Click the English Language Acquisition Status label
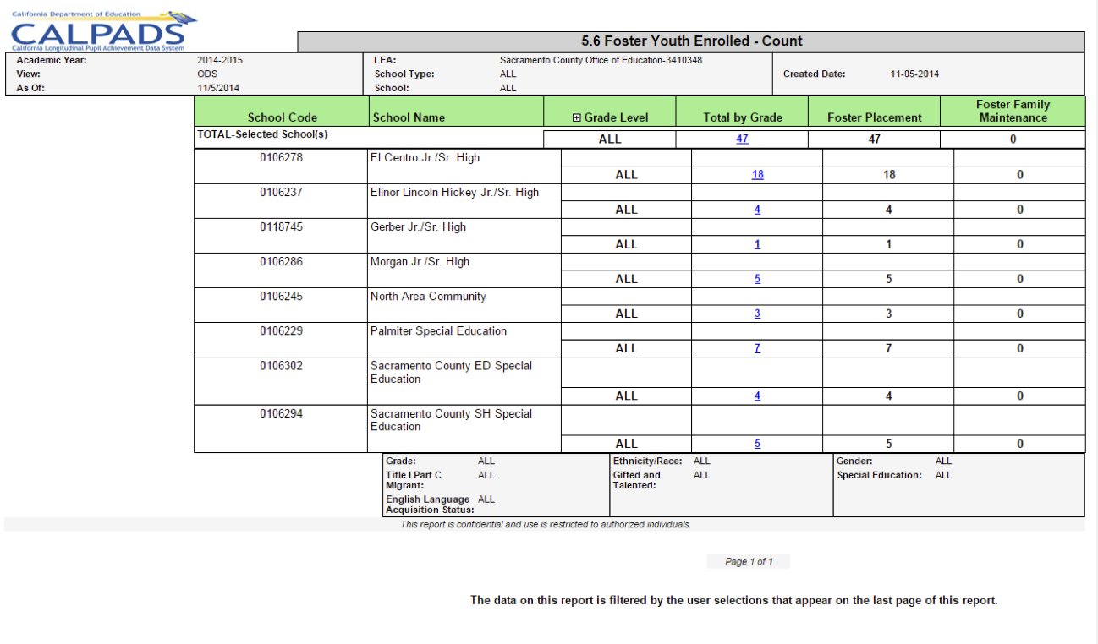The image size is (1098, 644). [x=428, y=505]
